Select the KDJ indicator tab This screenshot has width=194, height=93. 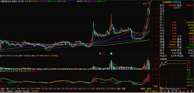tap(84, 89)
